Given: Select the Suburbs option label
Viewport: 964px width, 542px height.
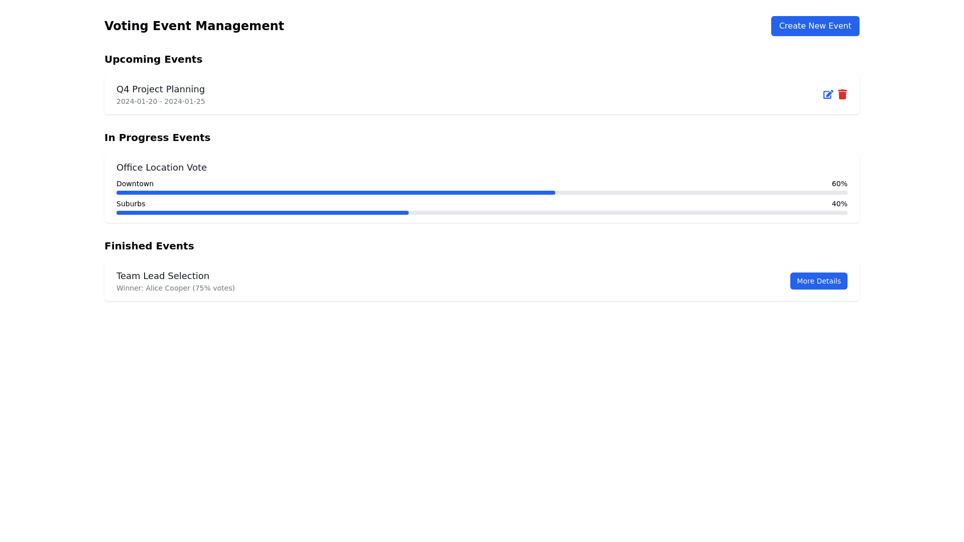Looking at the screenshot, I should pos(131,204).
